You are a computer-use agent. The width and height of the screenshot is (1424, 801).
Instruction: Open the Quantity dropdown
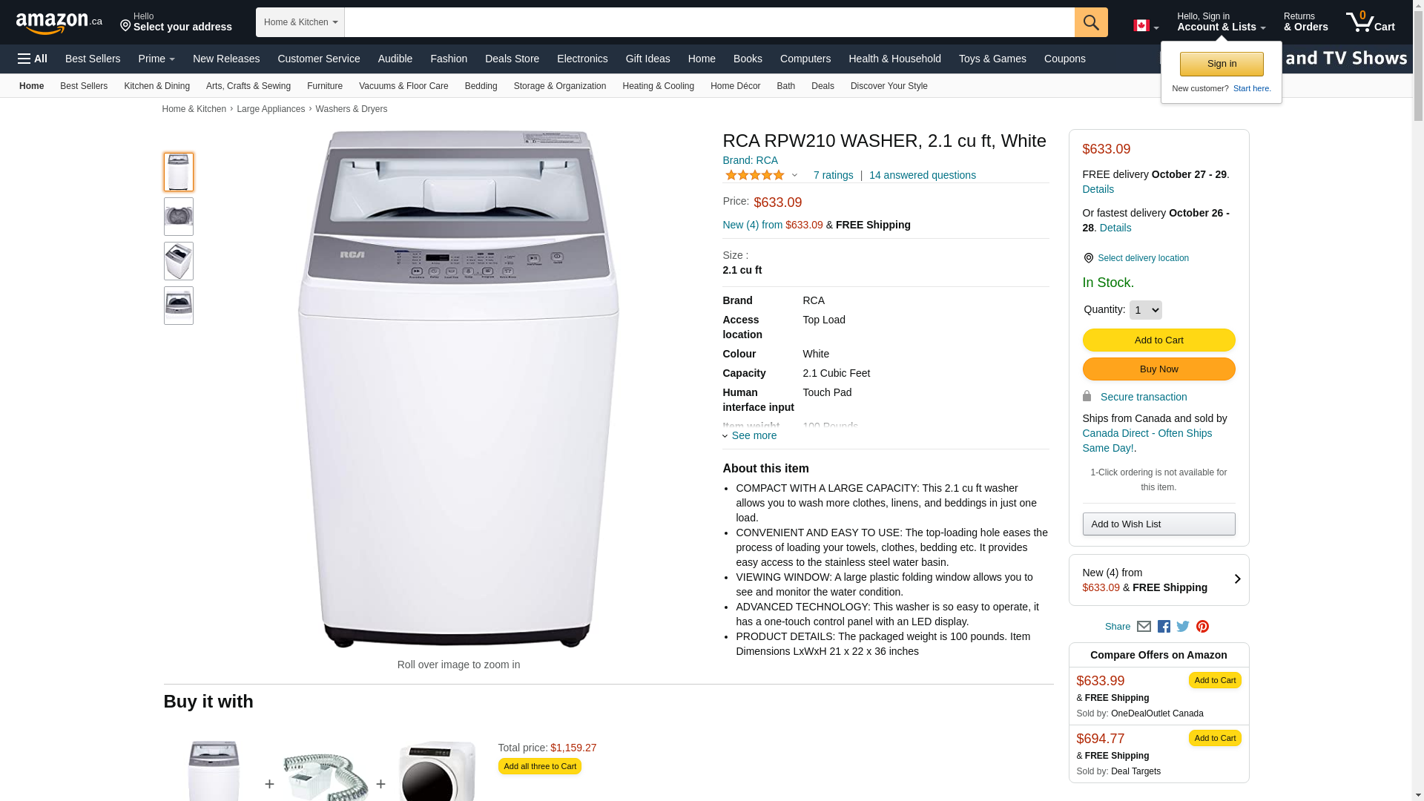(1145, 310)
